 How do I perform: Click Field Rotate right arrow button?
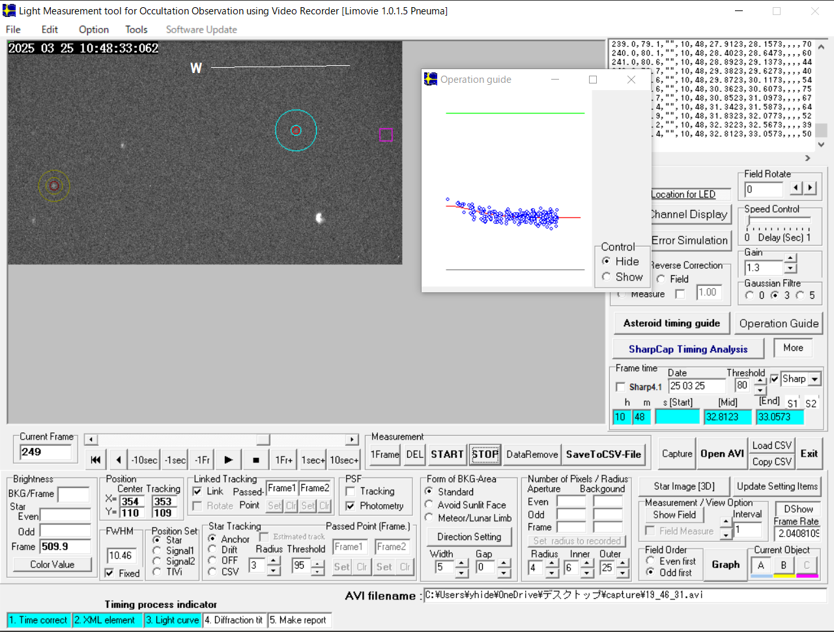(x=810, y=188)
